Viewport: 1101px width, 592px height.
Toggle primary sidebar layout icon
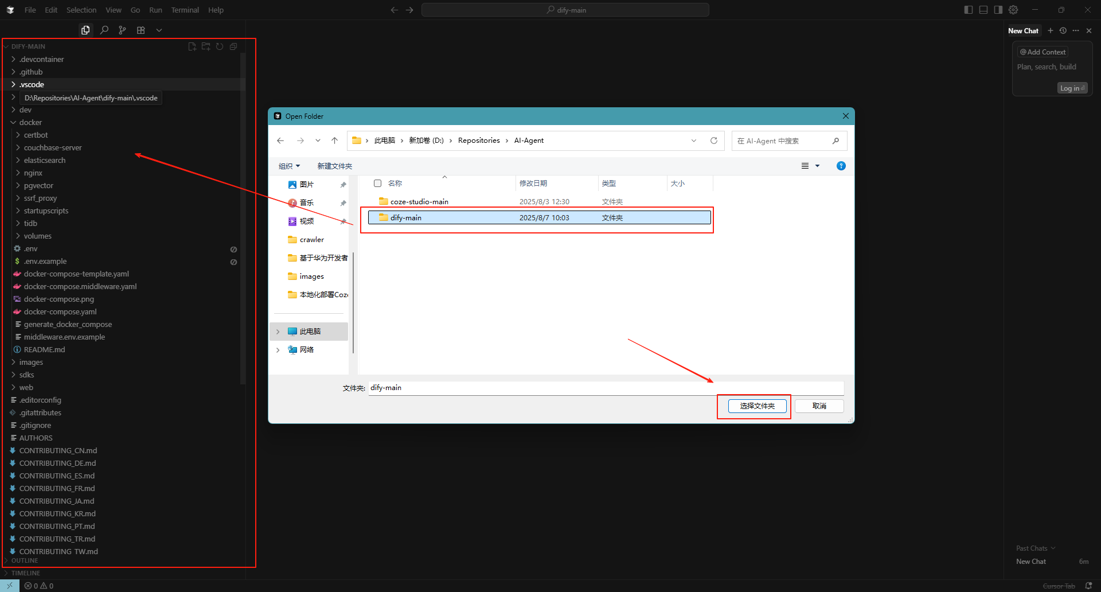click(969, 10)
